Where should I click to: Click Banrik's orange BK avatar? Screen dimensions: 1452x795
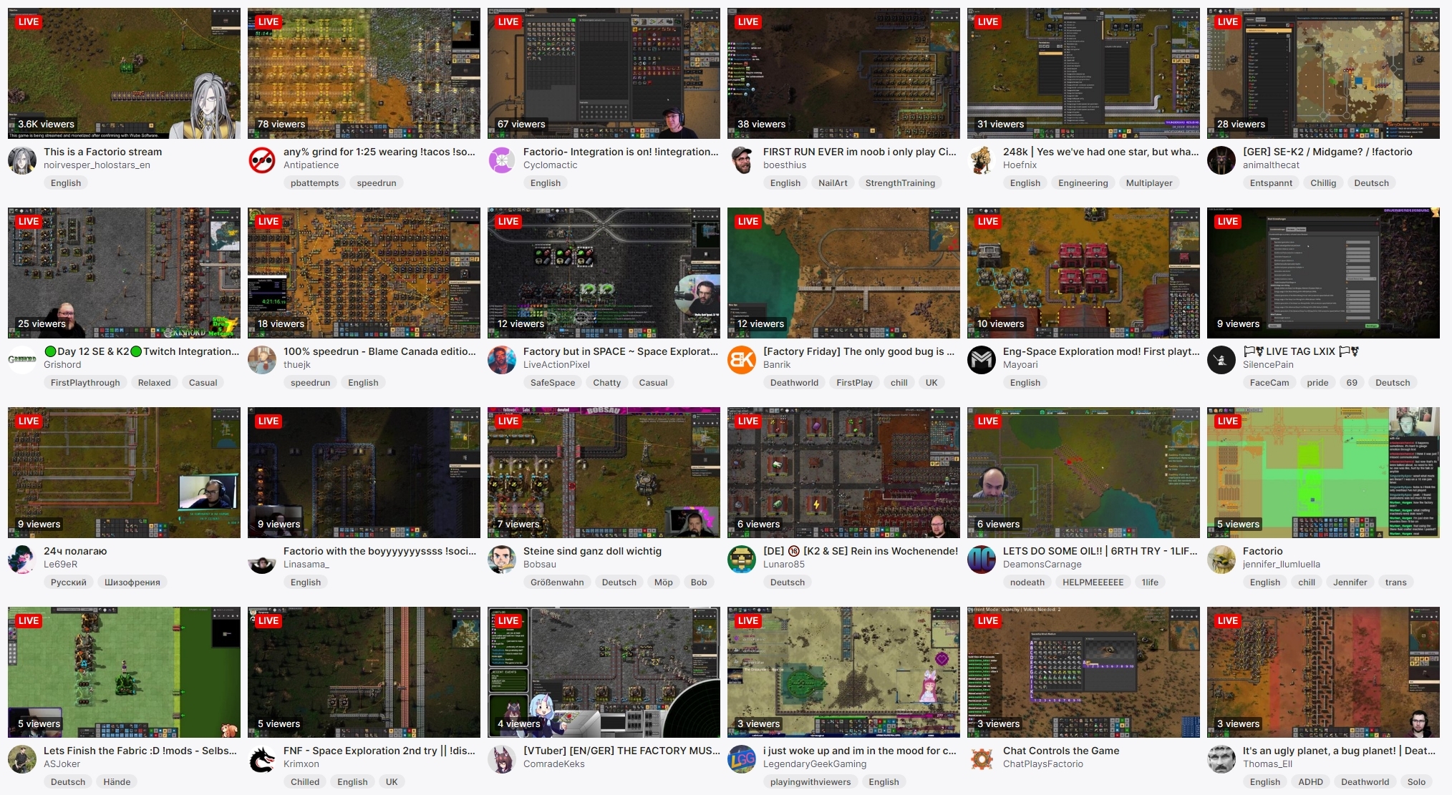click(x=742, y=360)
